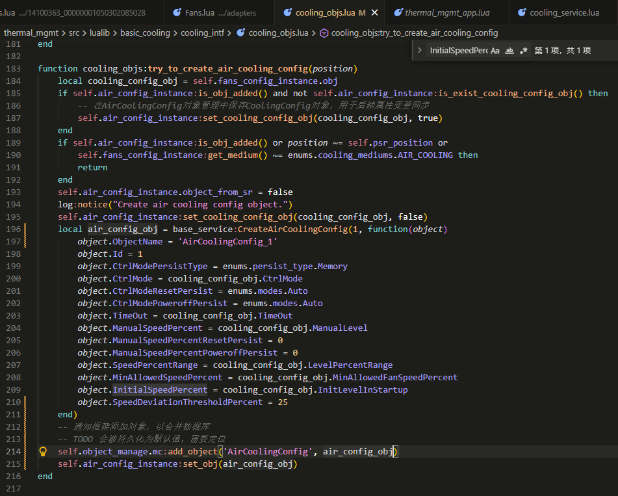Click 'InitLevelInStartup' property

tap(363, 390)
